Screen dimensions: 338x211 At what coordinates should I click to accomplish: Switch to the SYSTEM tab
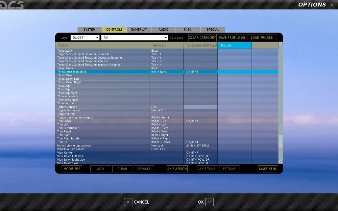tap(90, 29)
